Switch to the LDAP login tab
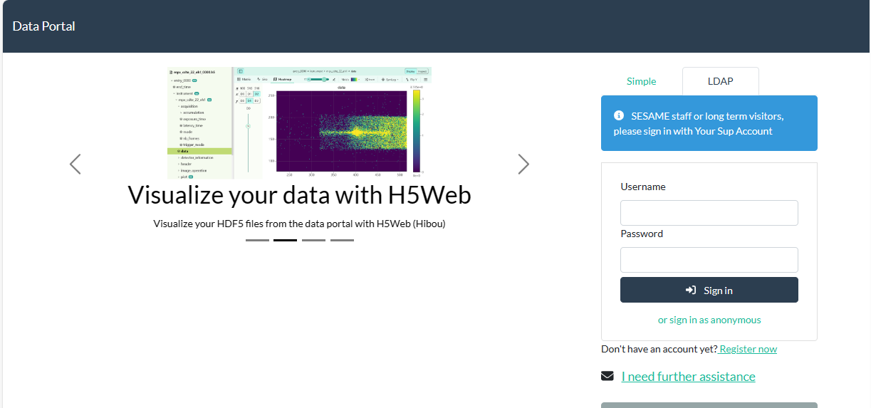Image resolution: width=871 pixels, height=408 pixels. (720, 81)
